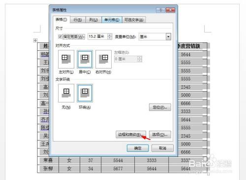Cancel the dialog with 取消
The width and height of the screenshot is (246, 180).
pyautogui.click(x=162, y=148)
